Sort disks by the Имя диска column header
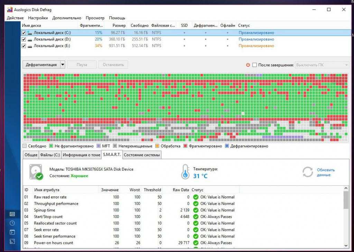The width and height of the screenshot is (354, 252). point(49,26)
